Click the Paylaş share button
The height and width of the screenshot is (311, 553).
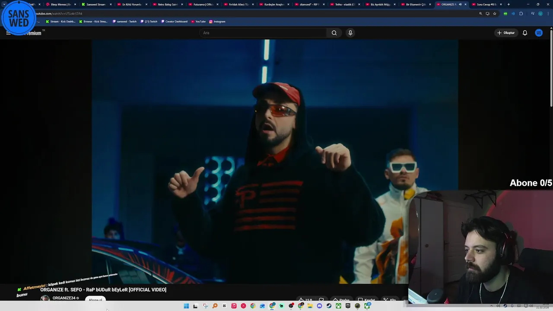[x=341, y=299]
